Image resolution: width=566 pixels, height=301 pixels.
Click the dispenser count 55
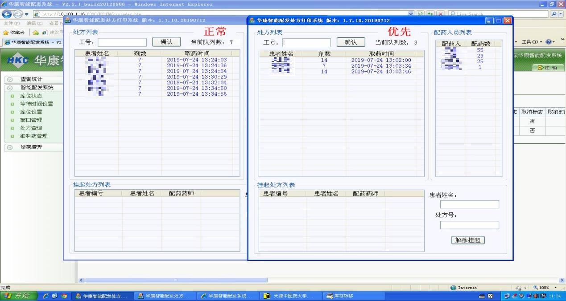click(480, 50)
